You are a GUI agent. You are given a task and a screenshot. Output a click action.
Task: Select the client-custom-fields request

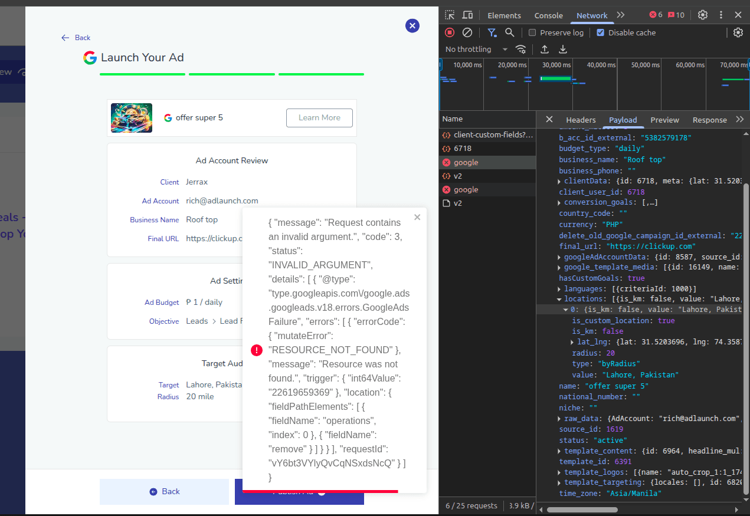pyautogui.click(x=487, y=135)
